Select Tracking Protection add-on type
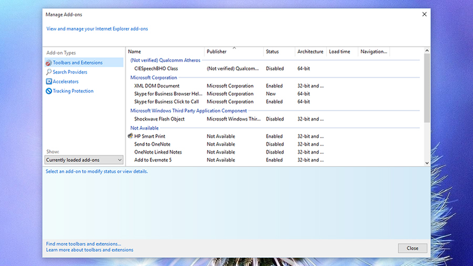The width and height of the screenshot is (473, 266). pos(73,91)
